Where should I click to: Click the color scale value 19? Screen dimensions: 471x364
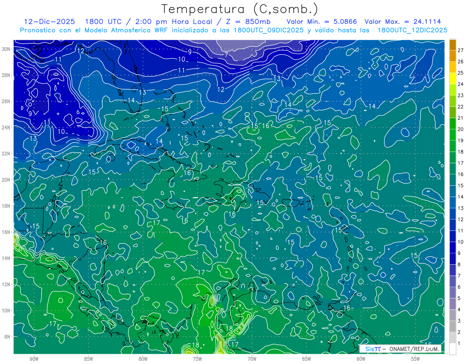461,140
